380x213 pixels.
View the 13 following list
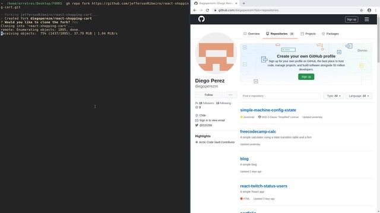(223, 103)
